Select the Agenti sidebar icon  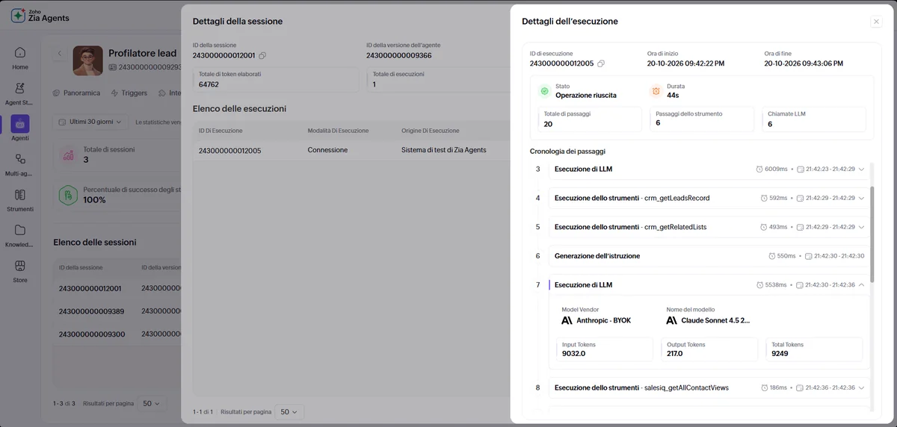coord(20,124)
